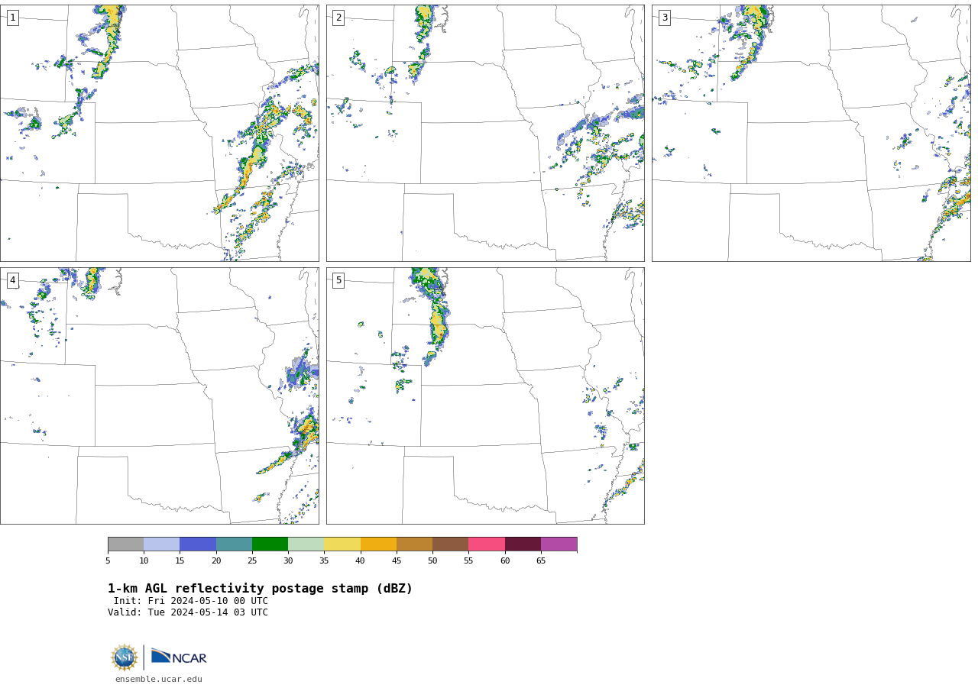
Task: Click the Valid Tue 2024-05-14 03 UTC text
Action: (x=188, y=612)
